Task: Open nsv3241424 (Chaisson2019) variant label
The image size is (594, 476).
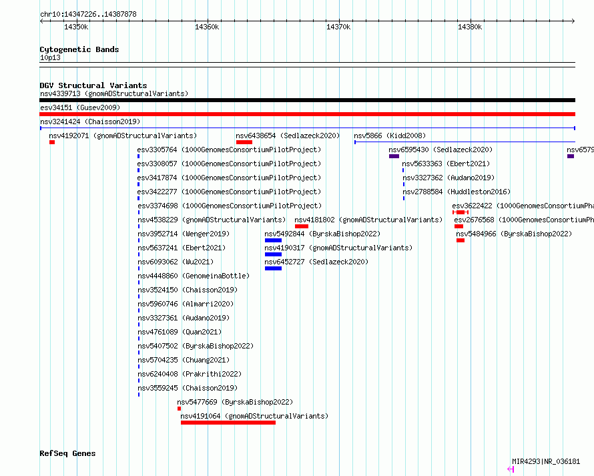Action: coord(90,122)
